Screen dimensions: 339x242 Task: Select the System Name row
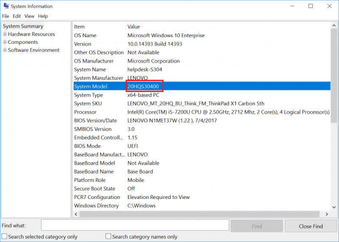202,69
